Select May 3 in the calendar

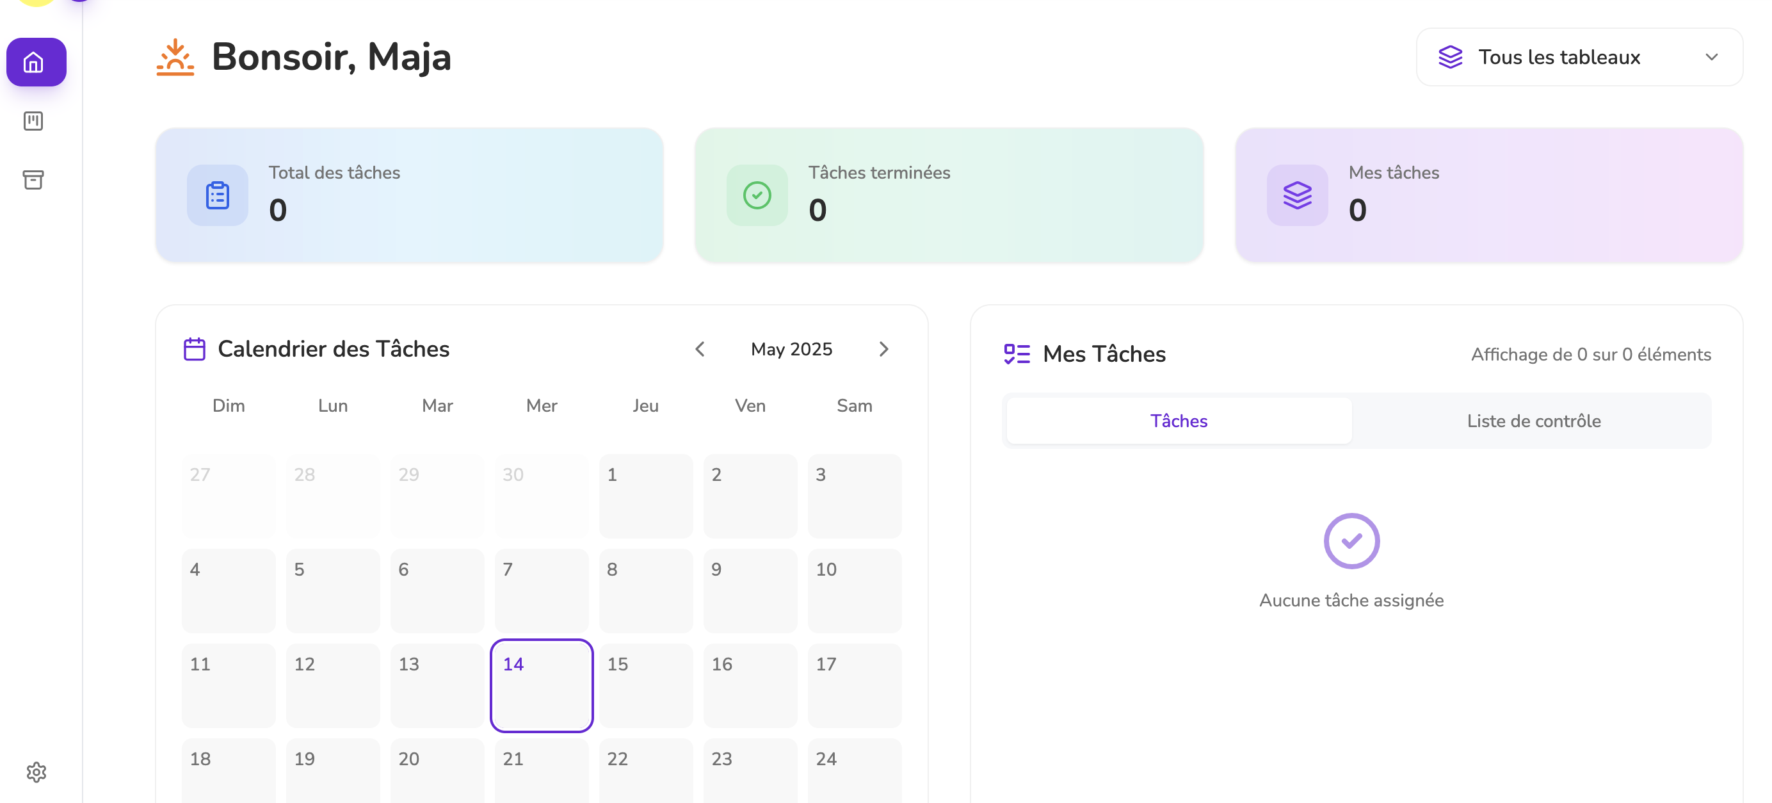855,496
